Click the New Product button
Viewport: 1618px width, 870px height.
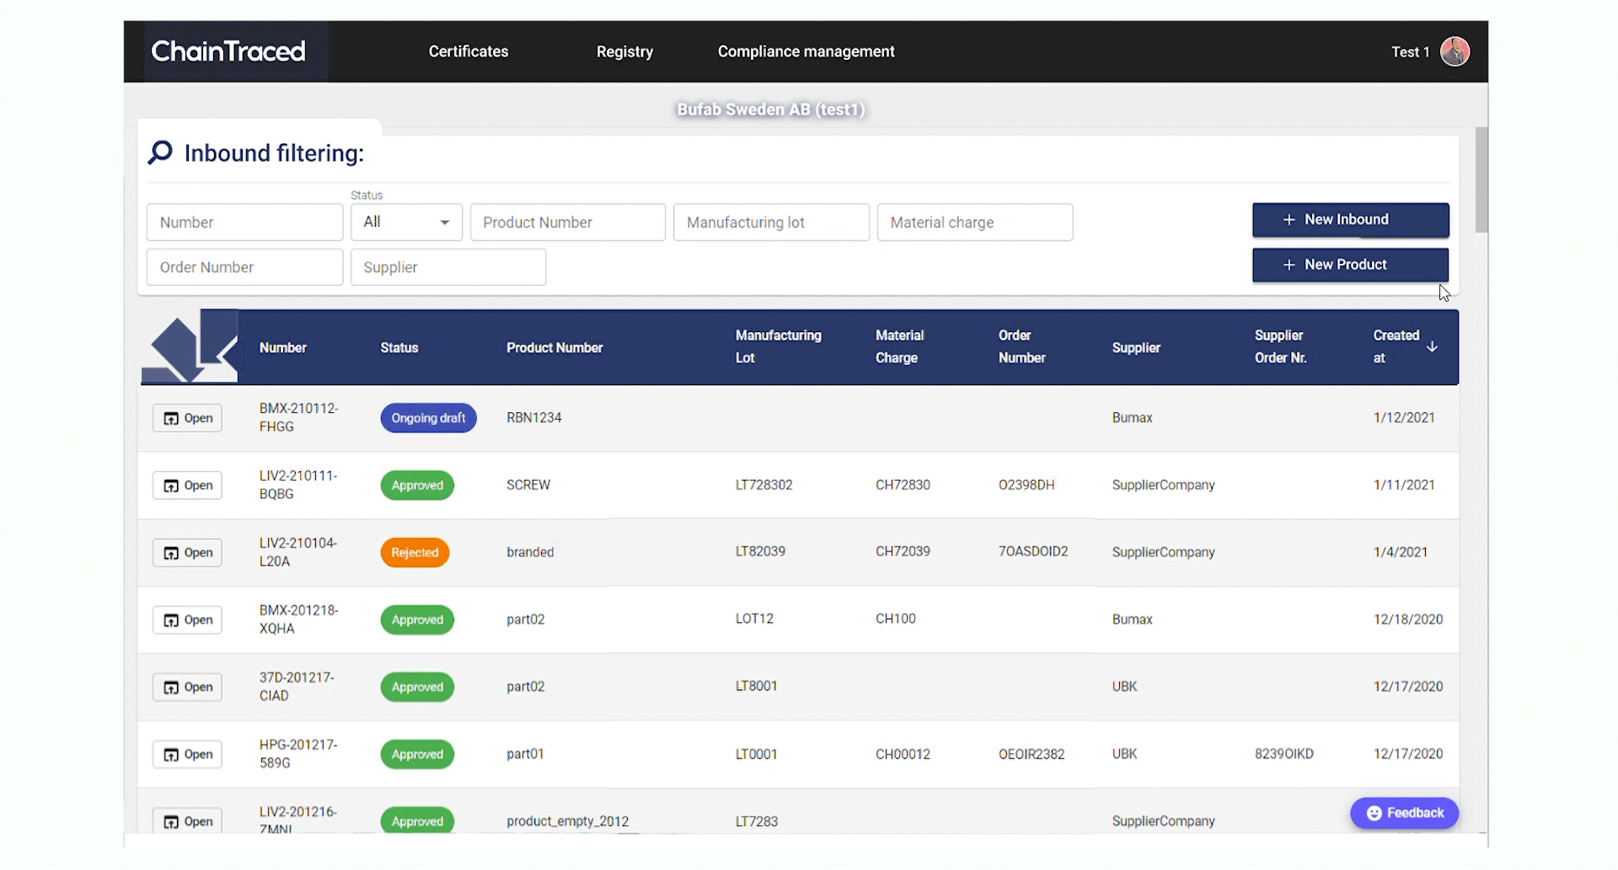[x=1351, y=265]
